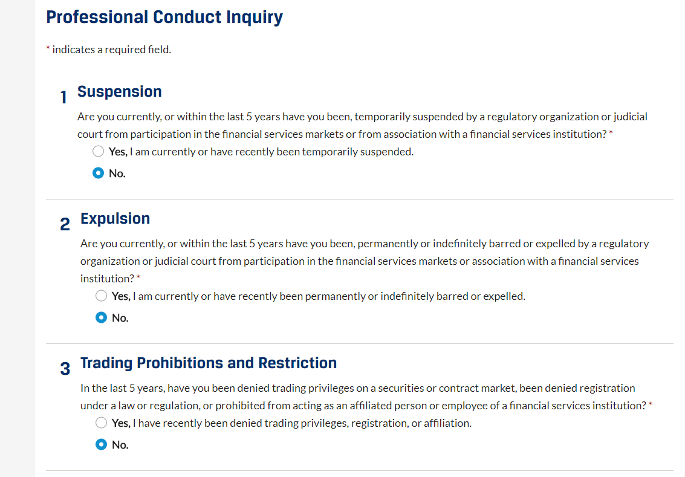The image size is (685, 477).
Task: Choose the No radio circle under Expulsion
Action: point(102,317)
